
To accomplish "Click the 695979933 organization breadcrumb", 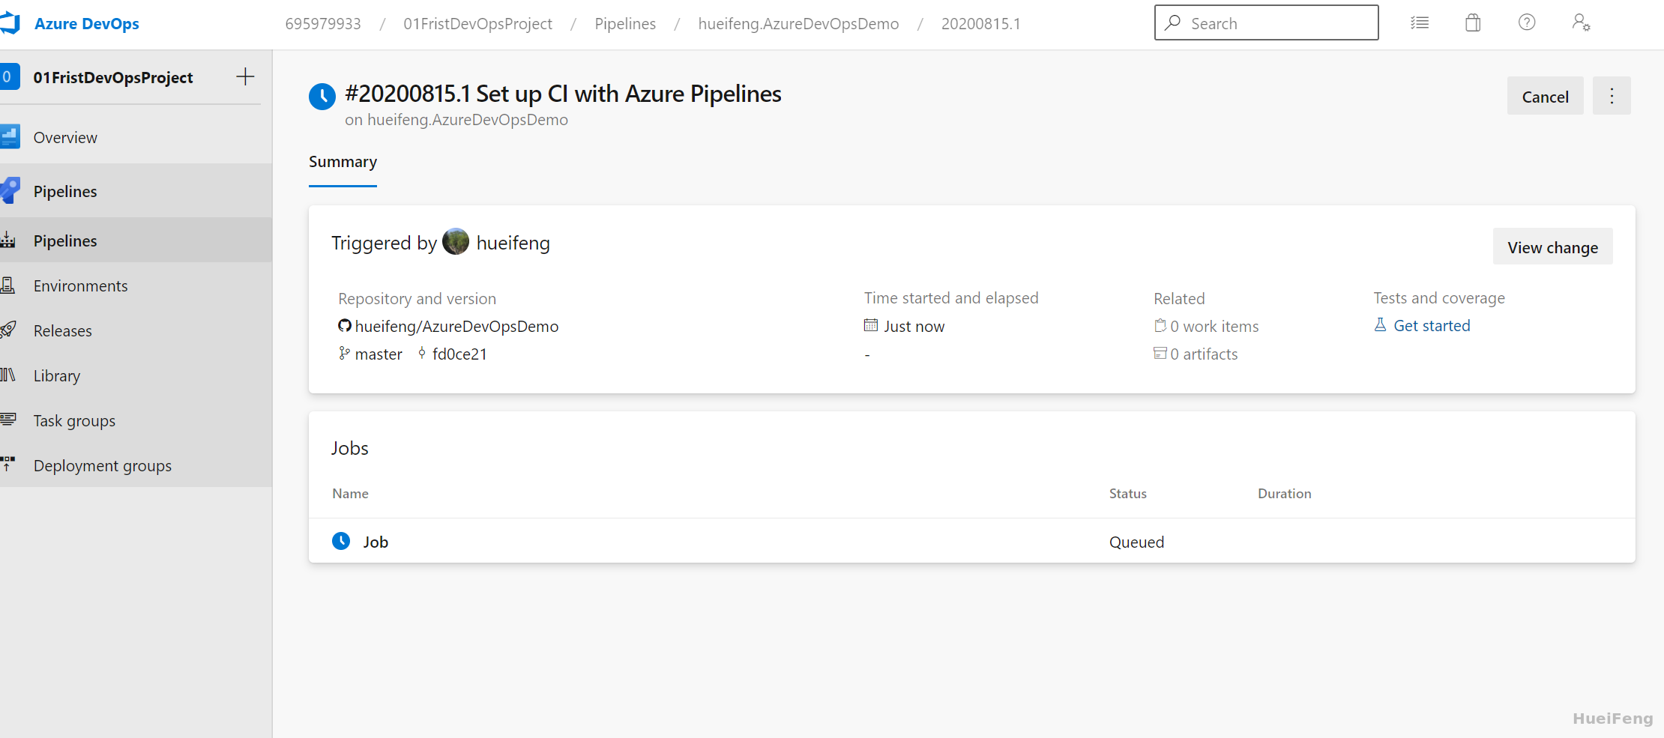I will tap(322, 23).
